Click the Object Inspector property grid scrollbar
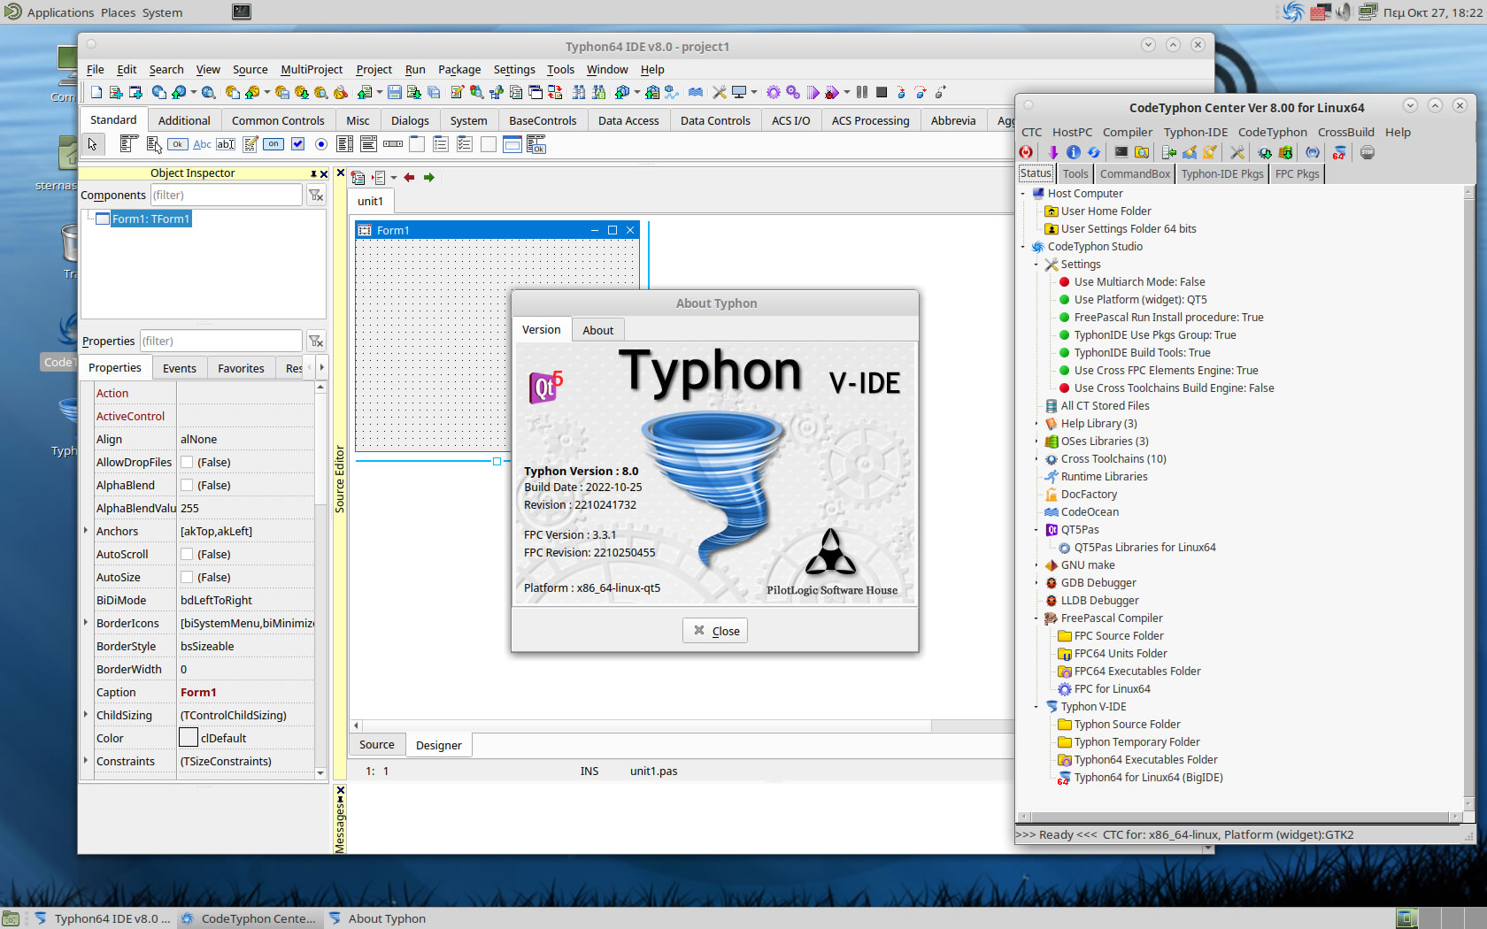The width and height of the screenshot is (1487, 929). [x=320, y=580]
